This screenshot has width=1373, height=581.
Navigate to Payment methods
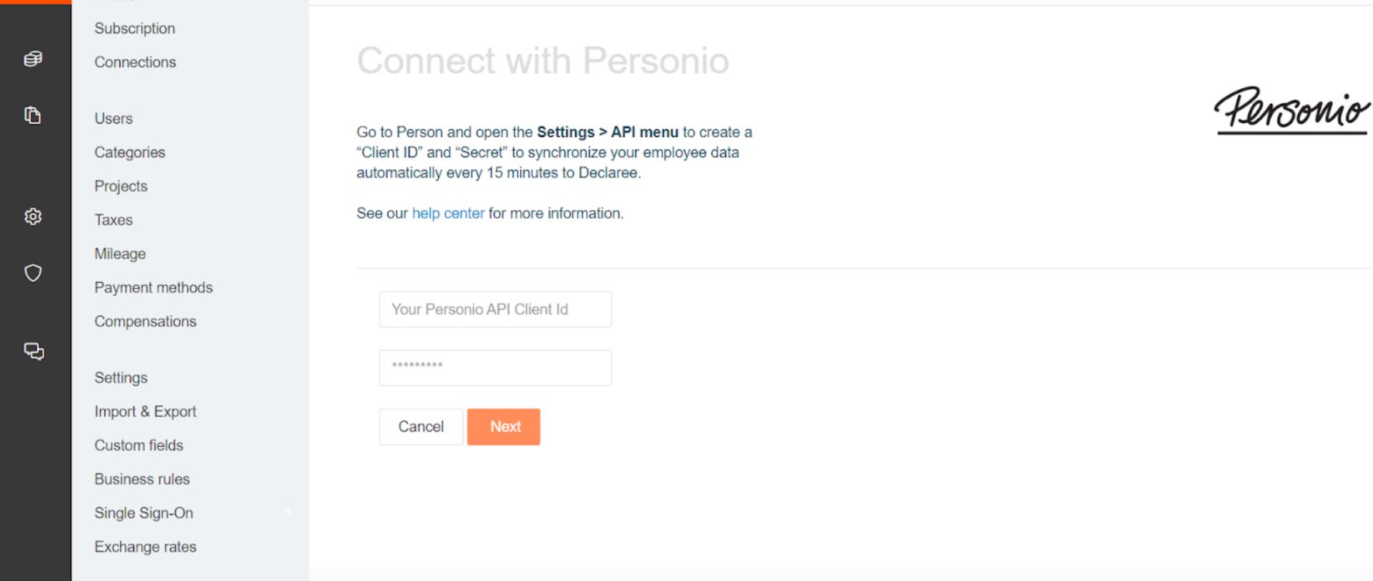(154, 287)
